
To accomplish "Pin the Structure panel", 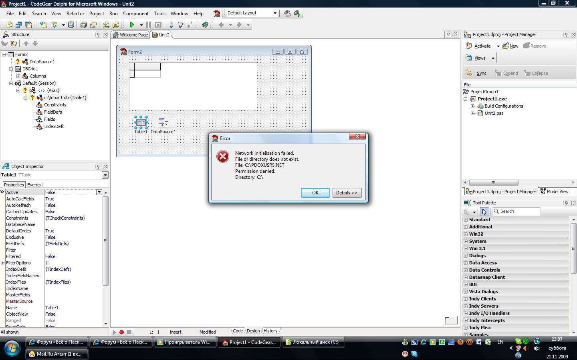I will 98,35.
